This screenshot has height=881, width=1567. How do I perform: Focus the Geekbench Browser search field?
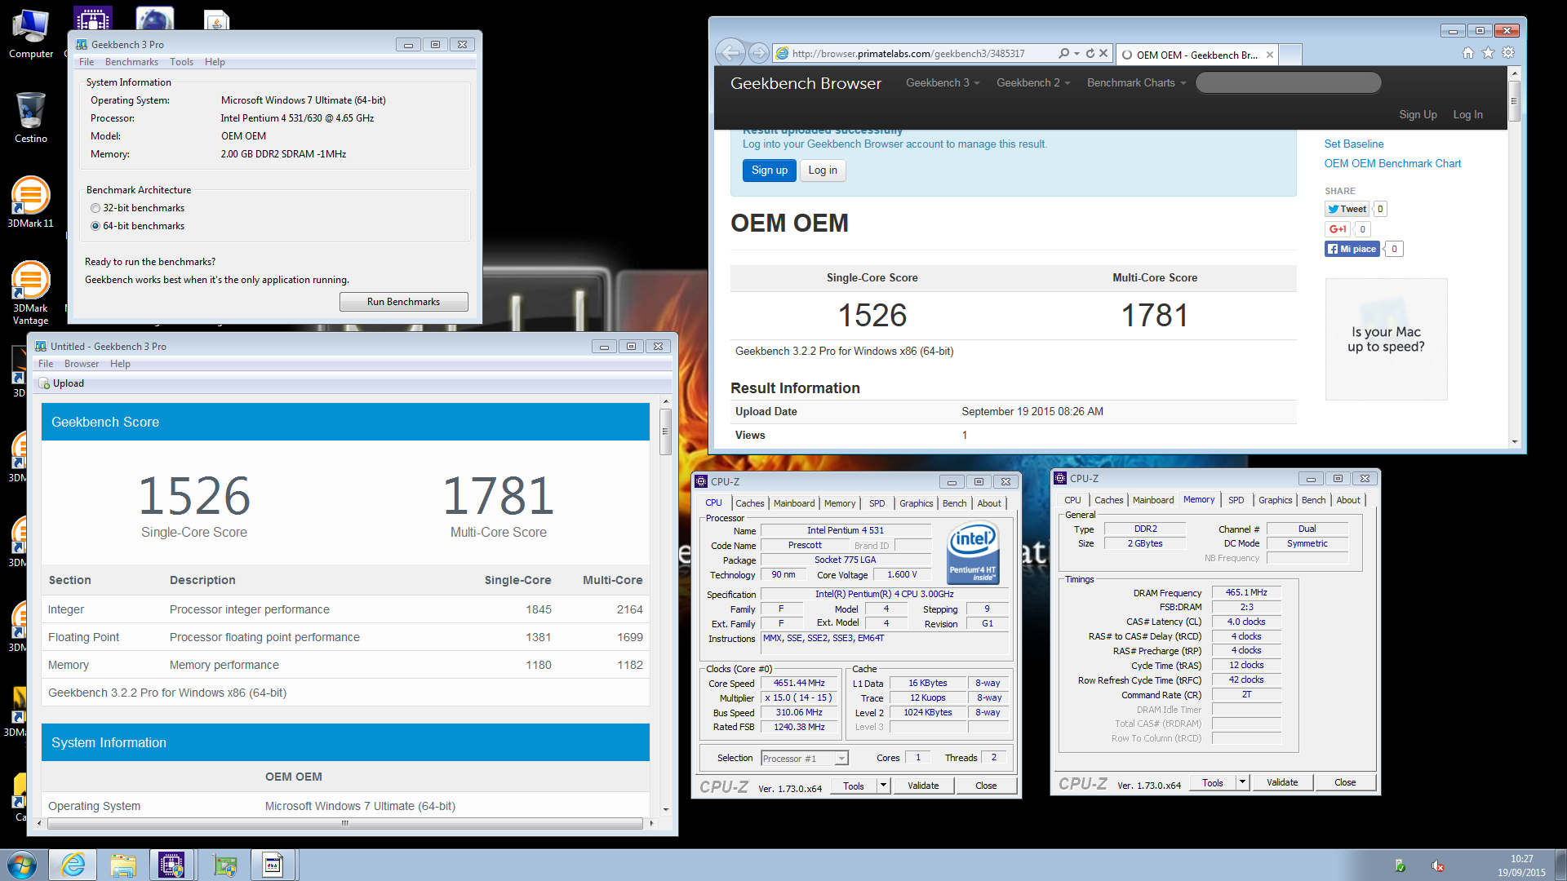point(1288,82)
